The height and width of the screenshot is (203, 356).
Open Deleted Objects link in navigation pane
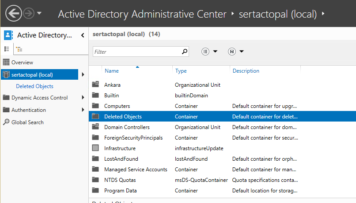pos(34,86)
